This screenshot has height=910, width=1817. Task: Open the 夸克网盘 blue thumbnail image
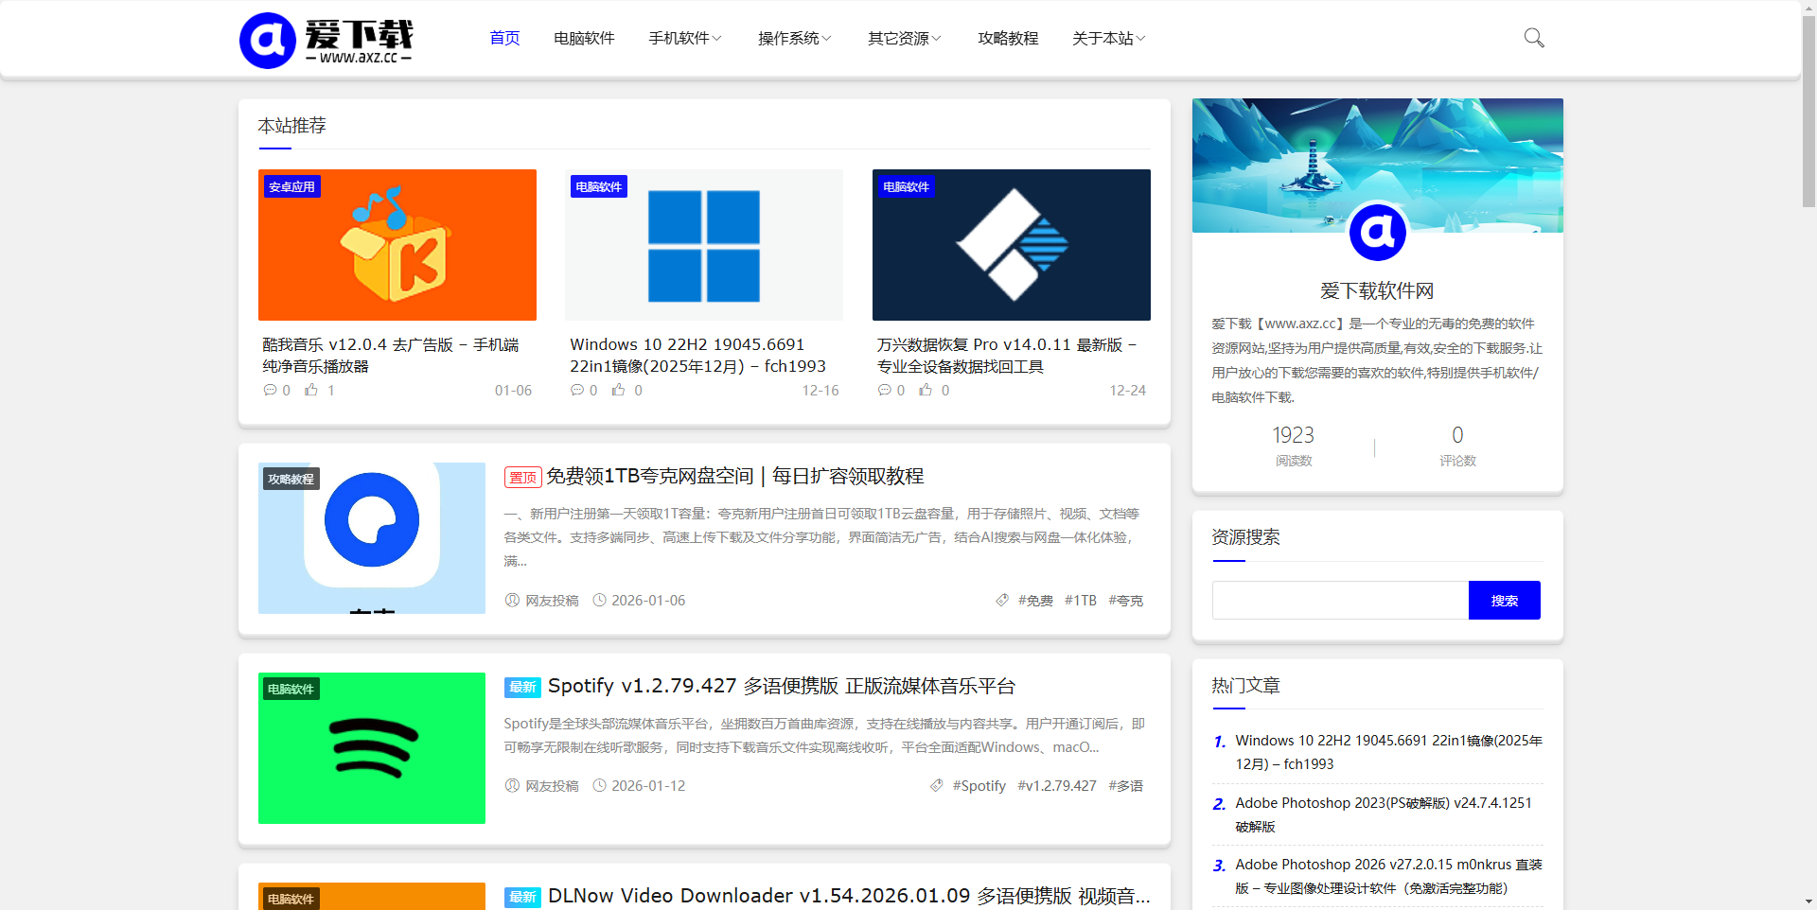[x=372, y=538]
